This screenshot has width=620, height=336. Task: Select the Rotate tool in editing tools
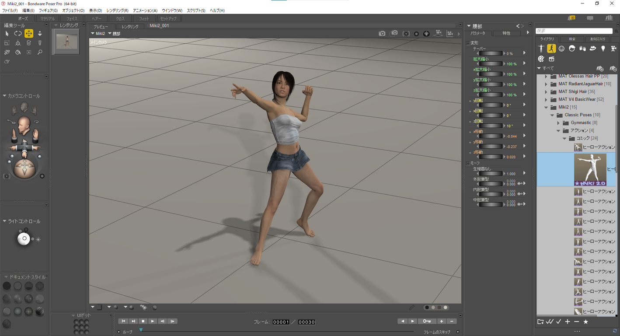[x=18, y=34]
